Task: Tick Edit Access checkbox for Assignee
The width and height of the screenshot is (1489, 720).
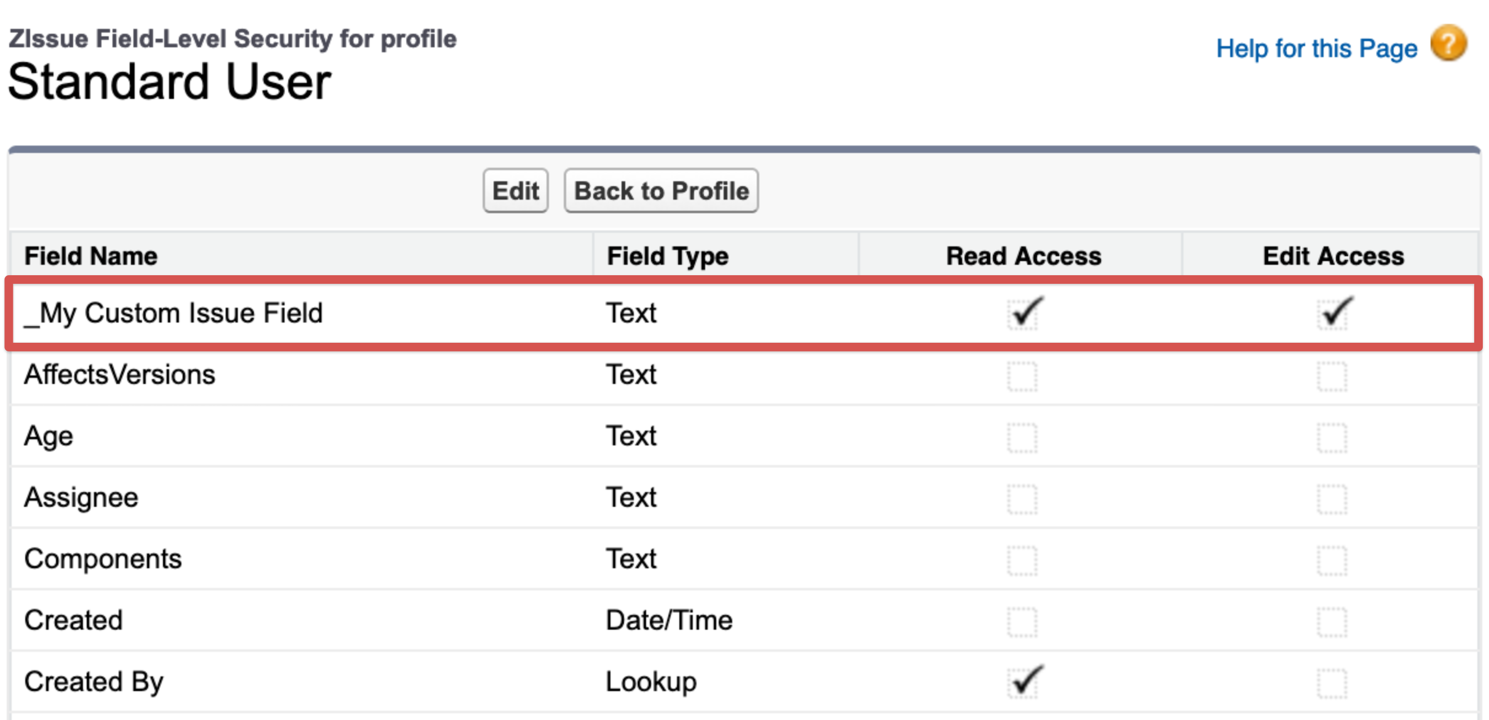Action: (x=1332, y=499)
